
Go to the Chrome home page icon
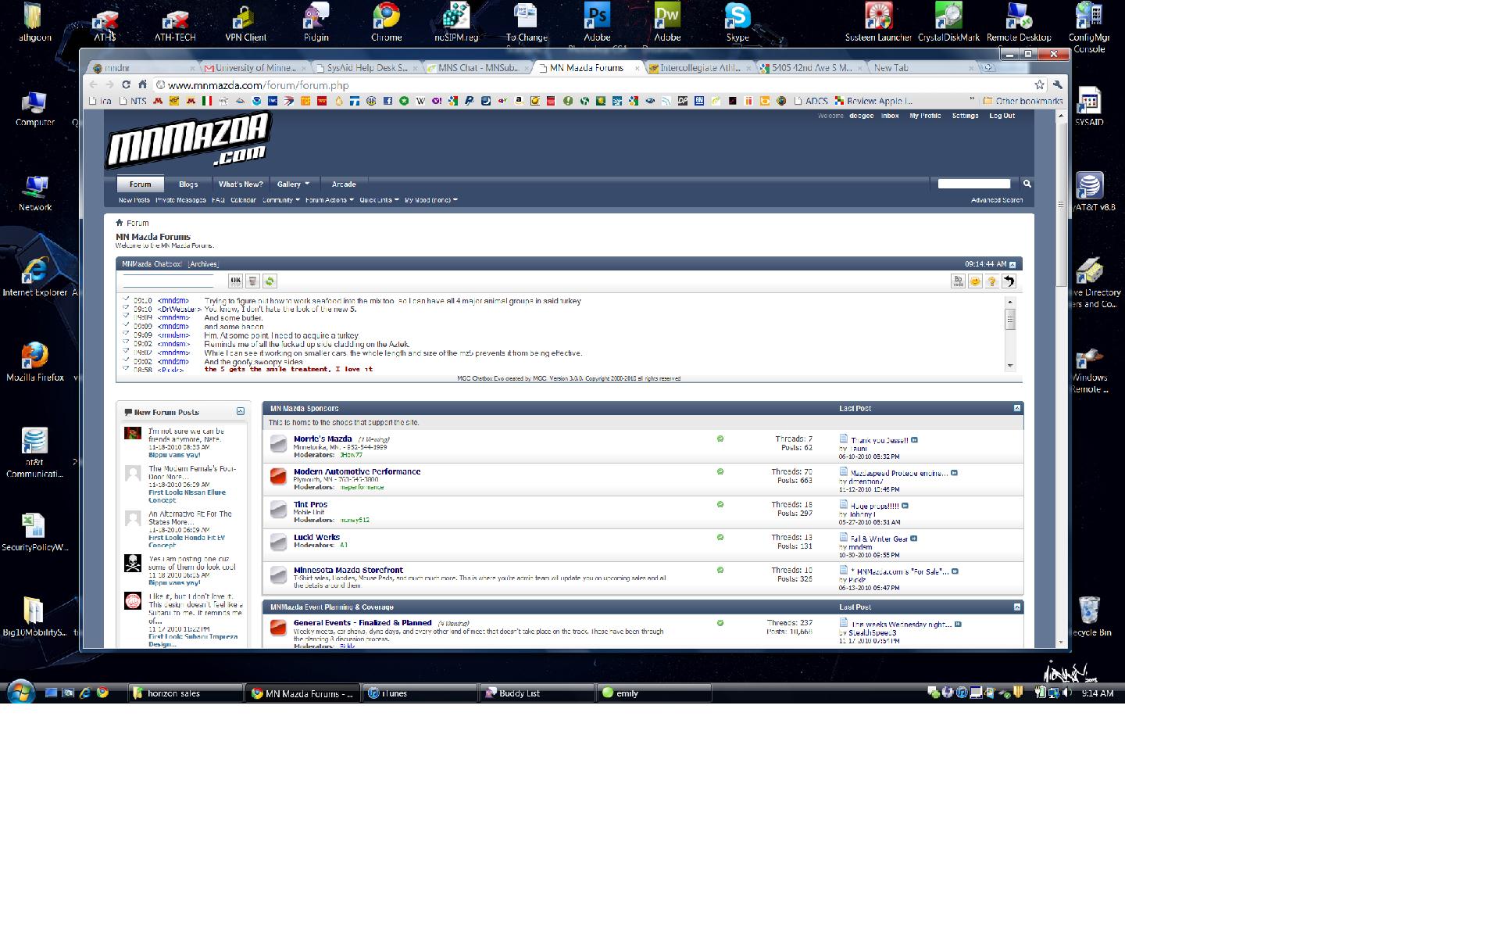point(142,84)
